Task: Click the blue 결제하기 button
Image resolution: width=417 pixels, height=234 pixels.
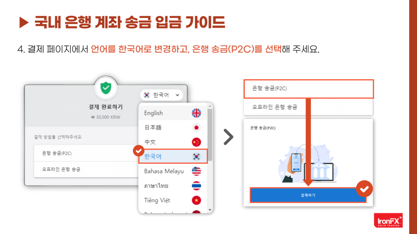Action: (308, 195)
